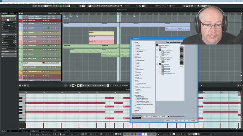Mute the FX 01-FabFilter Pro-R track
This screenshot has height=136, width=243.
pyautogui.click(x=24, y=71)
